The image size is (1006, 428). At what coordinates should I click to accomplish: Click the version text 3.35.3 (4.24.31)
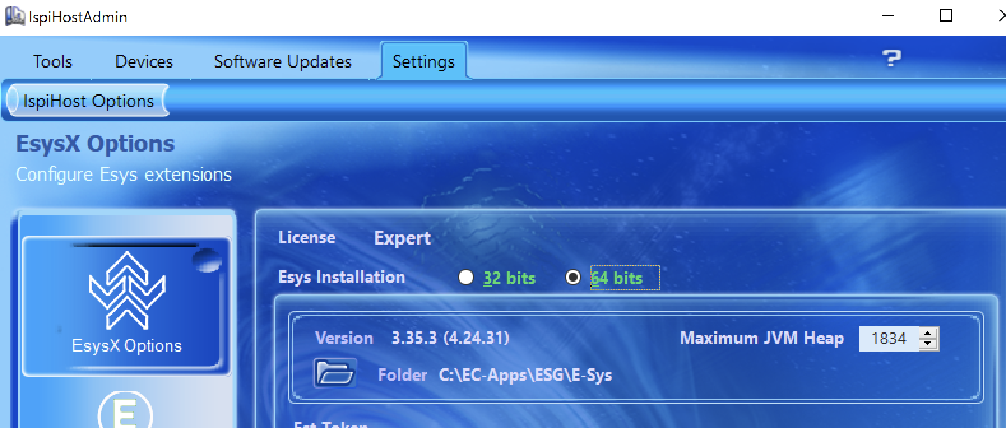point(450,338)
